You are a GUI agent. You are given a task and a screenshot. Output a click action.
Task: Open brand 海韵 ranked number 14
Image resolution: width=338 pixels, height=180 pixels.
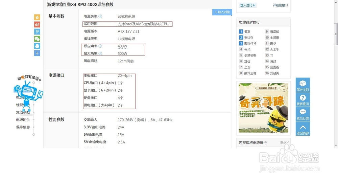point(273,61)
